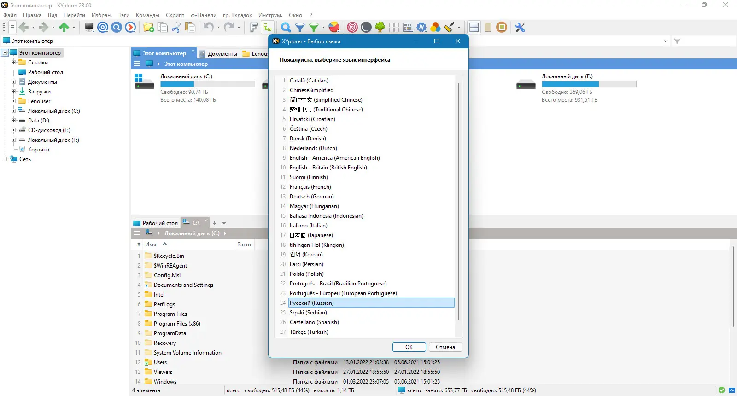
Task: Click the green tree toolbar icon
Action: pyautogui.click(x=380, y=28)
